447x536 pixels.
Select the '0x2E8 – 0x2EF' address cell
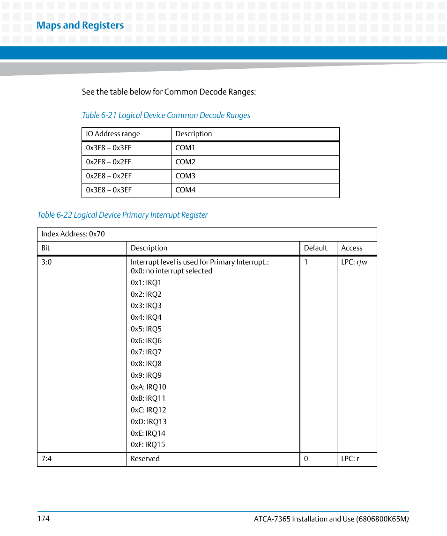tap(127, 176)
